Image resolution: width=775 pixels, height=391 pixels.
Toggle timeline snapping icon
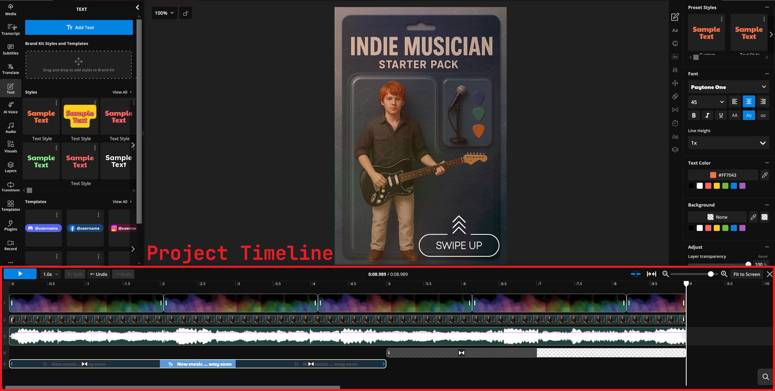tap(635, 274)
